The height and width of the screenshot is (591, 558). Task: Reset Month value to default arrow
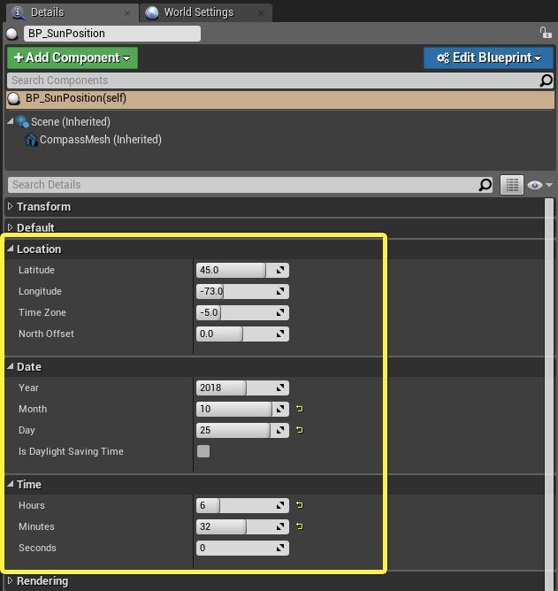click(x=300, y=409)
